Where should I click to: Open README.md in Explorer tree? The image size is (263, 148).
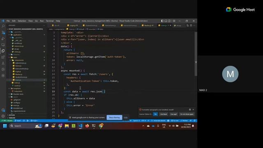point(18,108)
